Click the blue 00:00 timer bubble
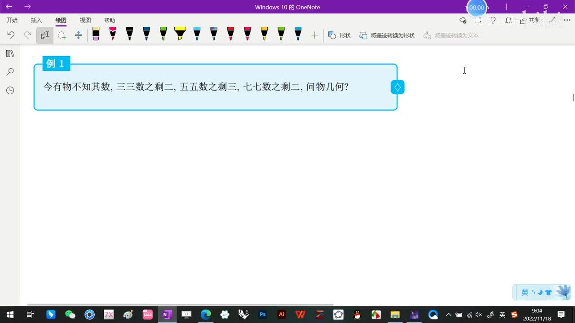The image size is (575, 323). tap(477, 8)
